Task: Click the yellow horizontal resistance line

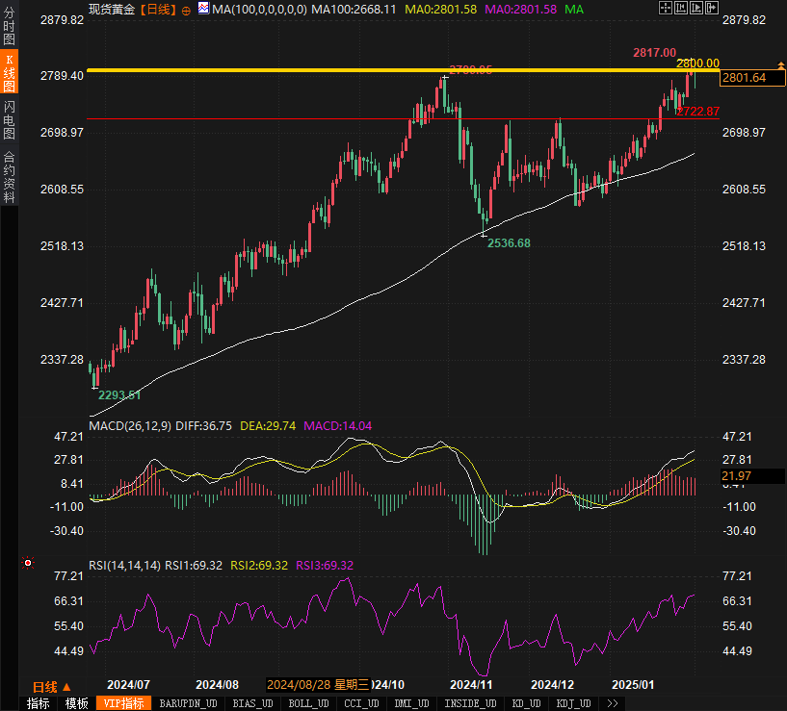Action: click(385, 70)
